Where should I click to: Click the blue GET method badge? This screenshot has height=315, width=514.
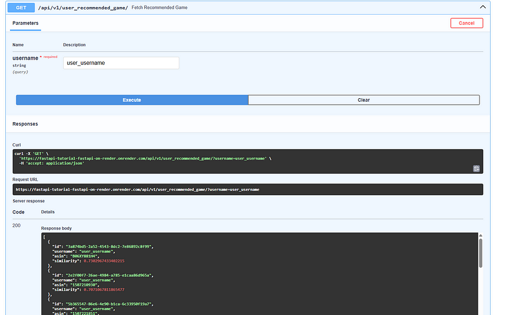(22, 7)
